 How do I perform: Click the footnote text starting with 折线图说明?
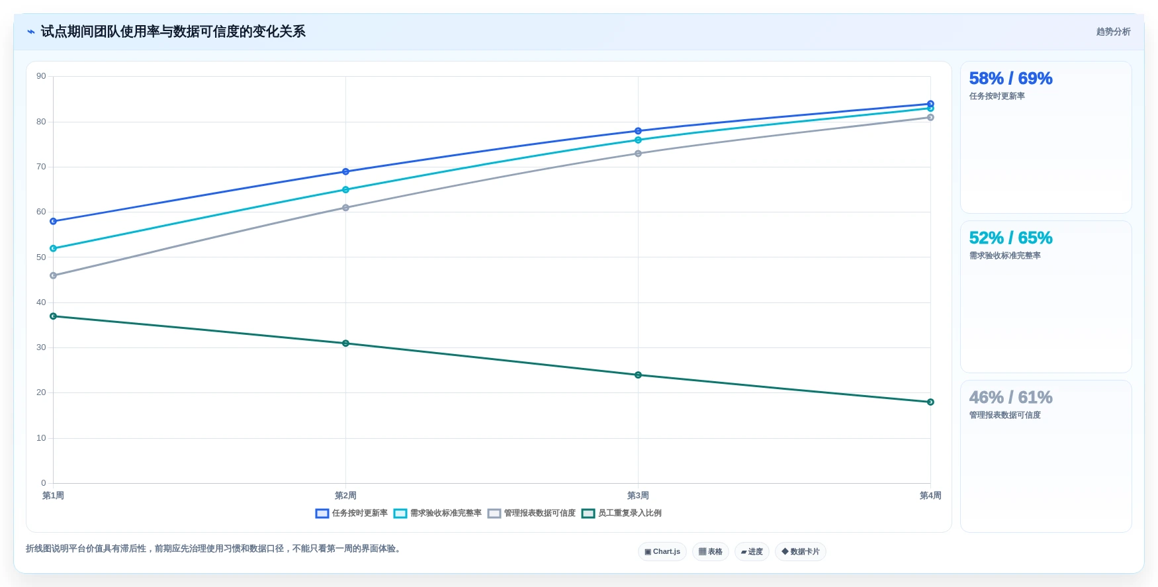pyautogui.click(x=215, y=549)
